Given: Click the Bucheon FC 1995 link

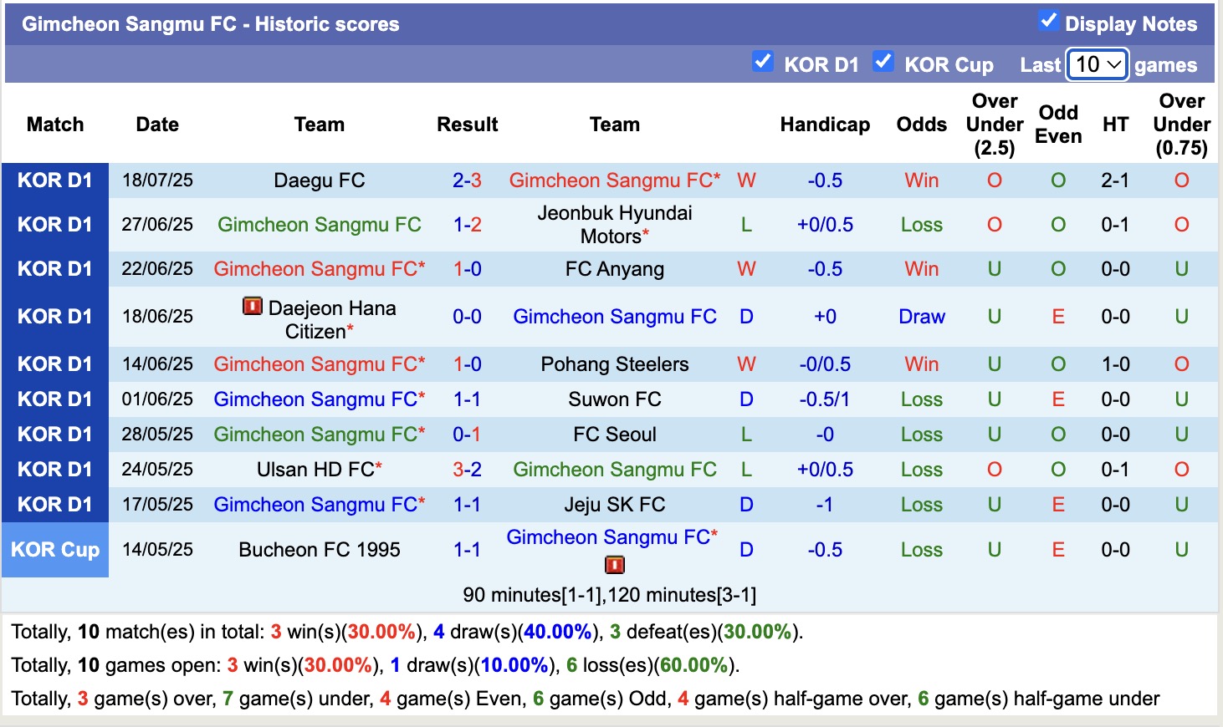Looking at the screenshot, I should [319, 550].
